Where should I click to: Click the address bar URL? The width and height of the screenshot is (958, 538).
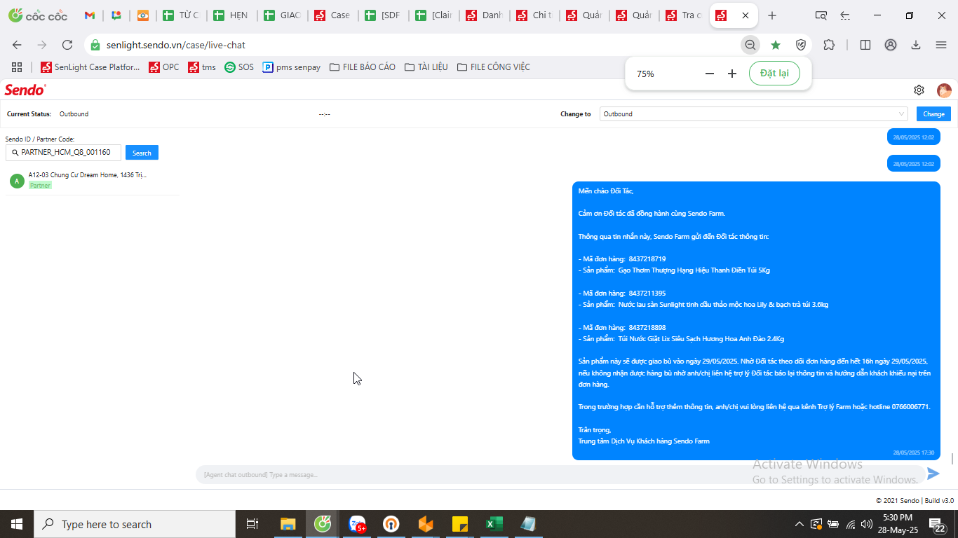tap(176, 45)
